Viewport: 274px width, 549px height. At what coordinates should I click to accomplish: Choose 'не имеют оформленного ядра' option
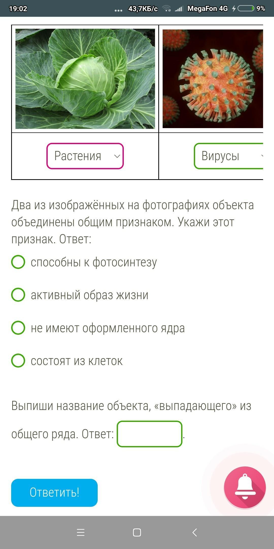pyautogui.click(x=18, y=328)
